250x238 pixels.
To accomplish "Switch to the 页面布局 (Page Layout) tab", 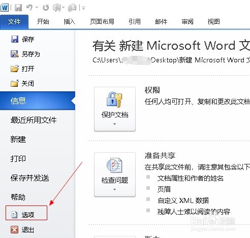I will pyautogui.click(x=102, y=22).
